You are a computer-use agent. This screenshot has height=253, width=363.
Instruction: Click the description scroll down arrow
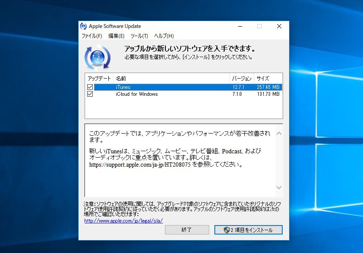point(279,187)
